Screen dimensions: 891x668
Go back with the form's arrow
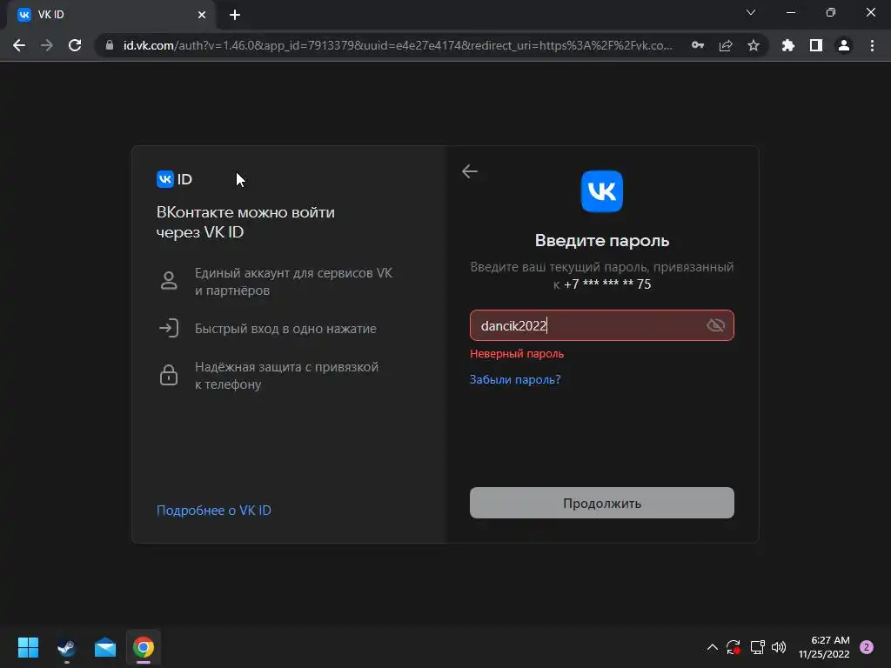[469, 171]
